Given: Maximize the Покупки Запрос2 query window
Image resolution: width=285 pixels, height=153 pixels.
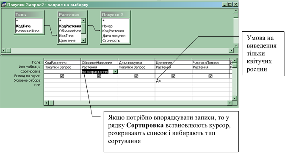Looking at the screenshot, I should [230, 5].
